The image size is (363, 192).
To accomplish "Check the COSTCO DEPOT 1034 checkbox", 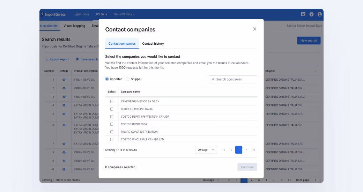I will tap(112, 124).
